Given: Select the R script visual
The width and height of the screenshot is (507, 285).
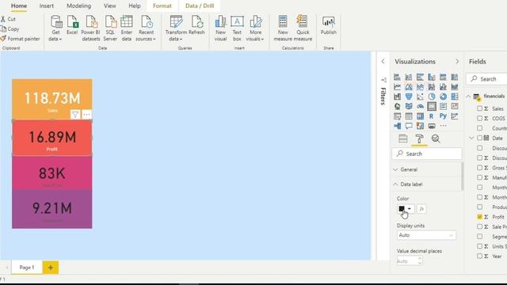Looking at the screenshot, I should [x=432, y=116].
